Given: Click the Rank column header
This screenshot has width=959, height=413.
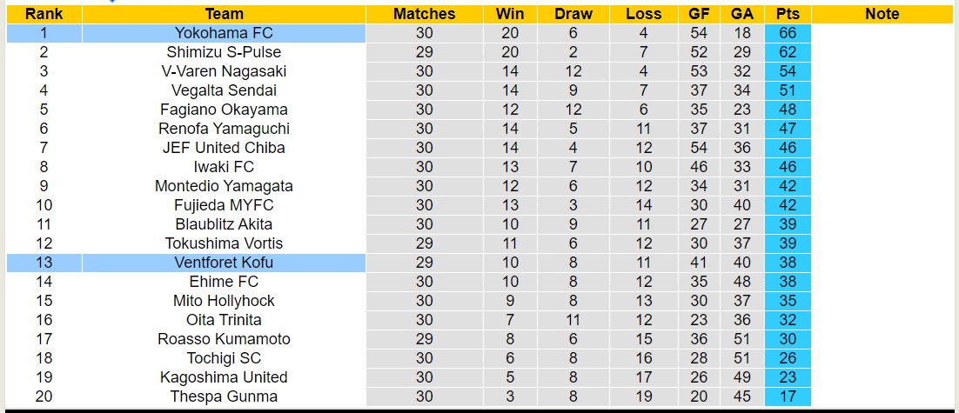Looking at the screenshot, I should (44, 14).
